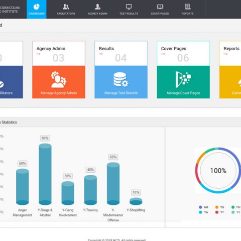Click the Y-Drugs & Alcohol bar
Viewport: 241px width, 241px height.
click(x=45, y=174)
